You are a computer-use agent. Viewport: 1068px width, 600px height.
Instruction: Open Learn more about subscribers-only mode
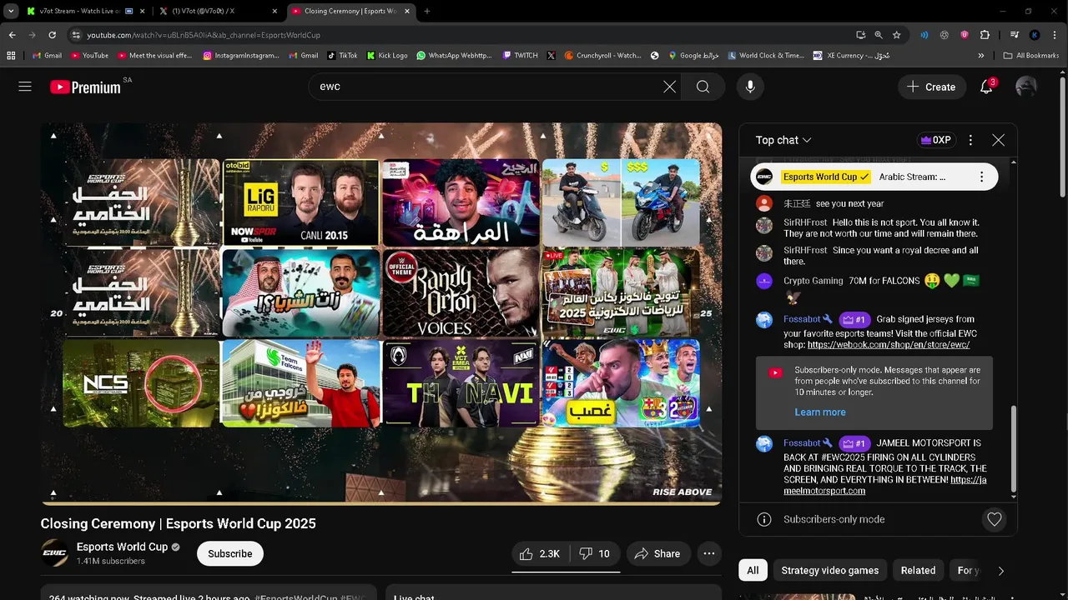tap(820, 412)
